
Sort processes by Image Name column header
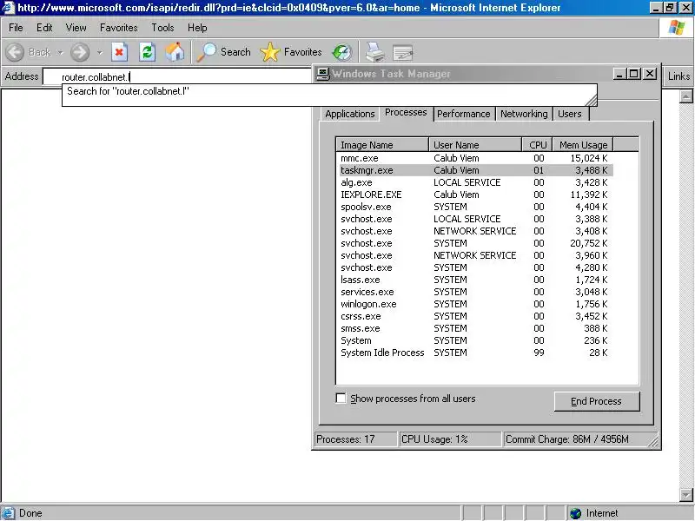[x=382, y=145]
